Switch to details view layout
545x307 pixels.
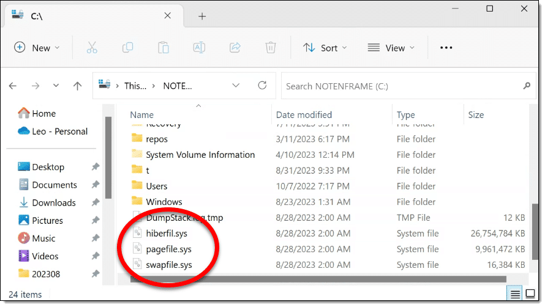(514, 294)
